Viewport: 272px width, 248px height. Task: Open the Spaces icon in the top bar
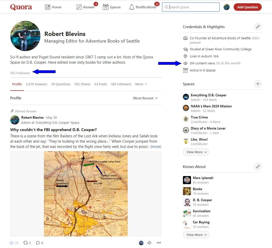(x=105, y=7)
